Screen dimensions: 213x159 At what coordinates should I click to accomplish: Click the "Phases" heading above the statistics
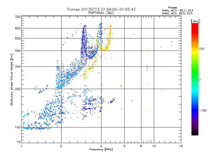click(172, 8)
